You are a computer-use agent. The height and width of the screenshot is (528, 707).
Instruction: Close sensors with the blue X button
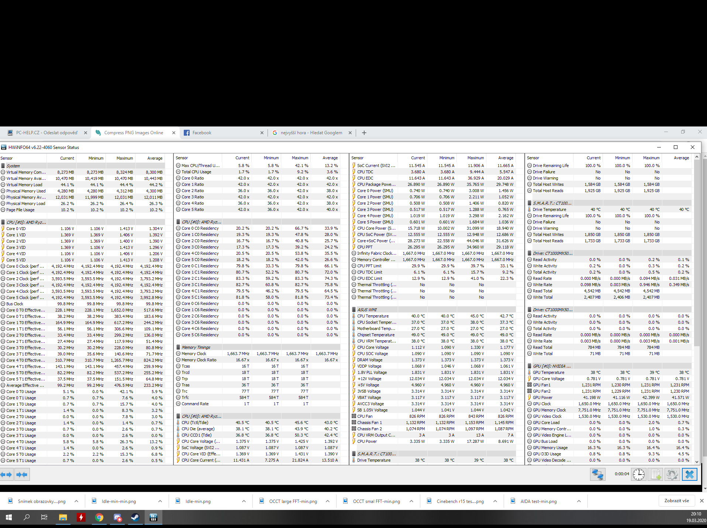tap(689, 474)
